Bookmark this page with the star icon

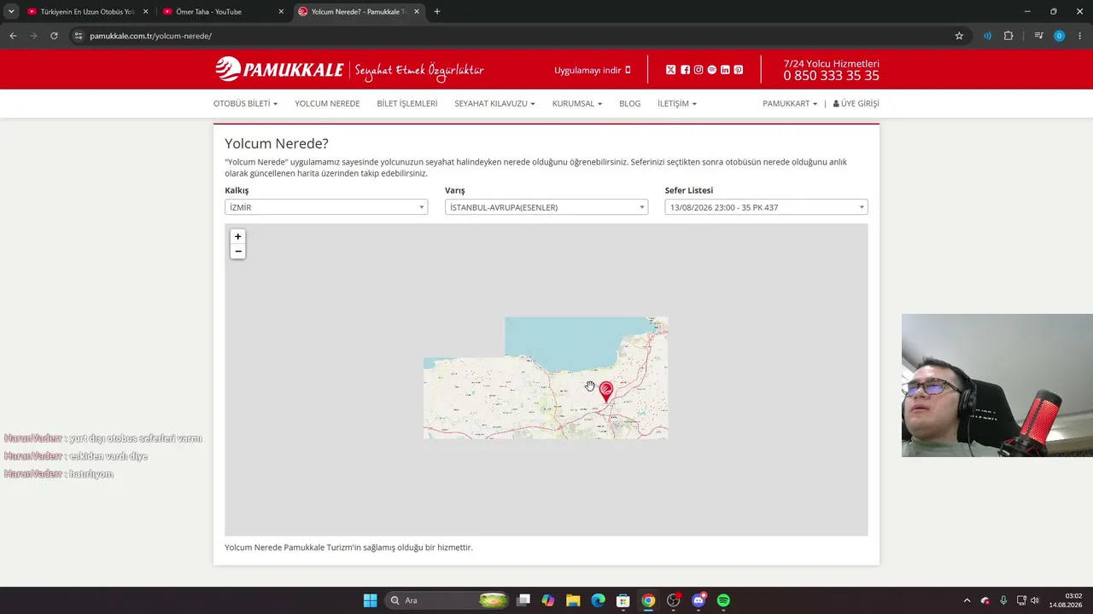959,36
